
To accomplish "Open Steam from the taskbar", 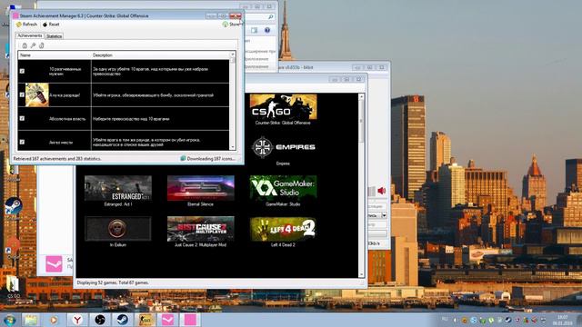I will 123,320.
